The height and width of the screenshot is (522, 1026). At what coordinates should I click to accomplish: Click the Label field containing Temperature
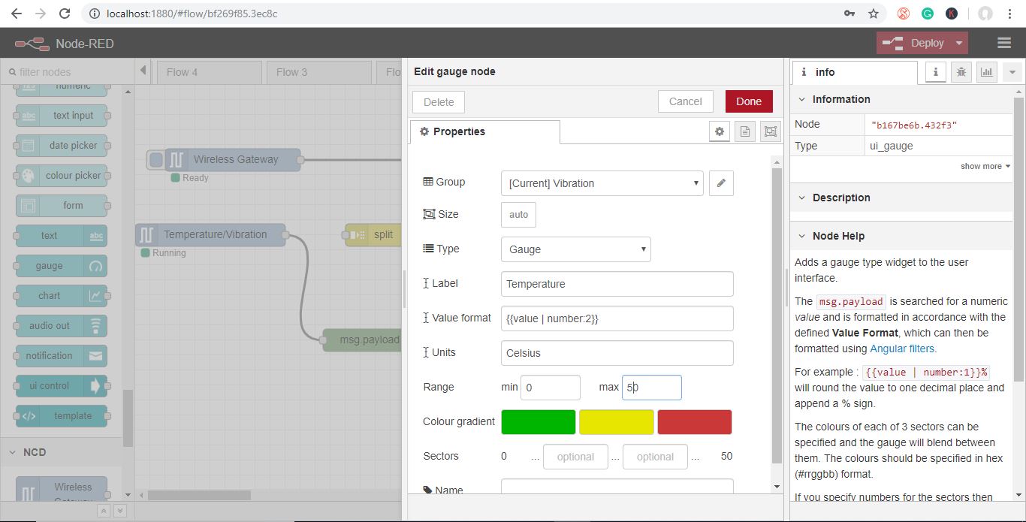(x=617, y=284)
